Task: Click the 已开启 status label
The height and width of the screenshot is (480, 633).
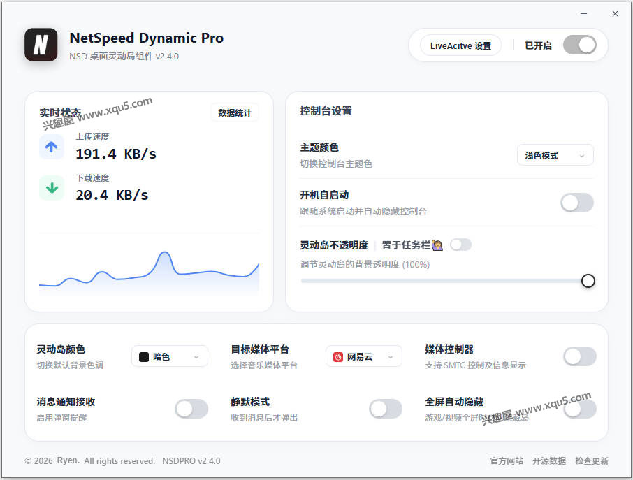Action: coord(538,45)
